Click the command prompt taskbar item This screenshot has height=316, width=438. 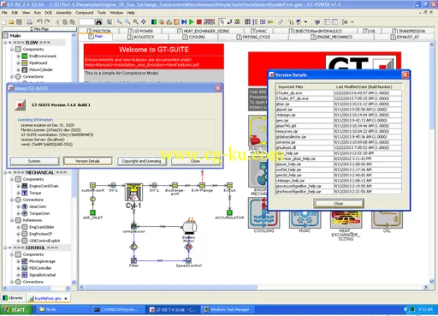[x=117, y=310]
